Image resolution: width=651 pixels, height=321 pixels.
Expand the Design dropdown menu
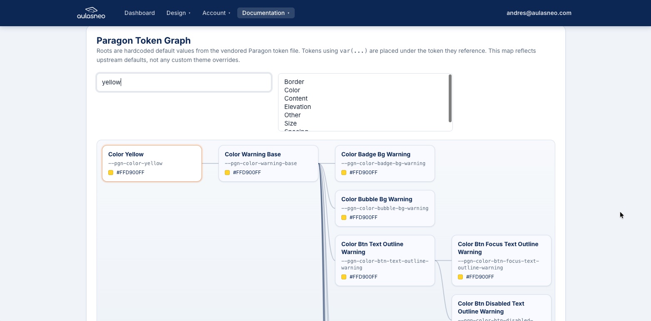tap(178, 13)
